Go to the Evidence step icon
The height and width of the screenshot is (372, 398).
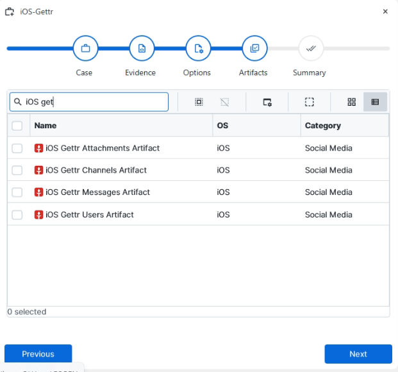pyautogui.click(x=142, y=48)
